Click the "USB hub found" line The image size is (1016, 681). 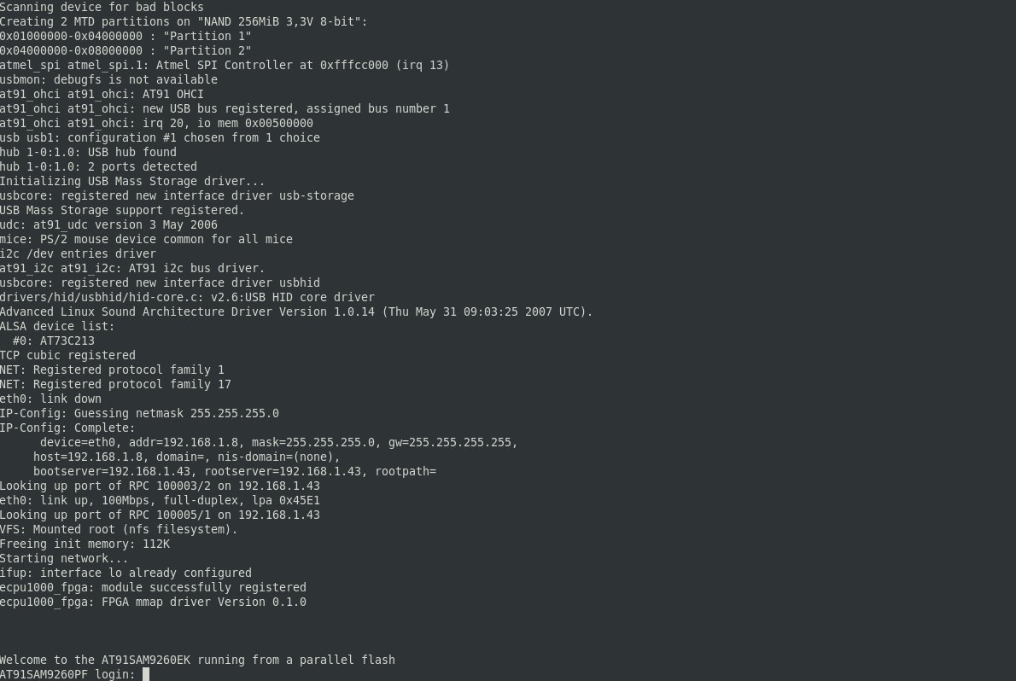pos(88,152)
